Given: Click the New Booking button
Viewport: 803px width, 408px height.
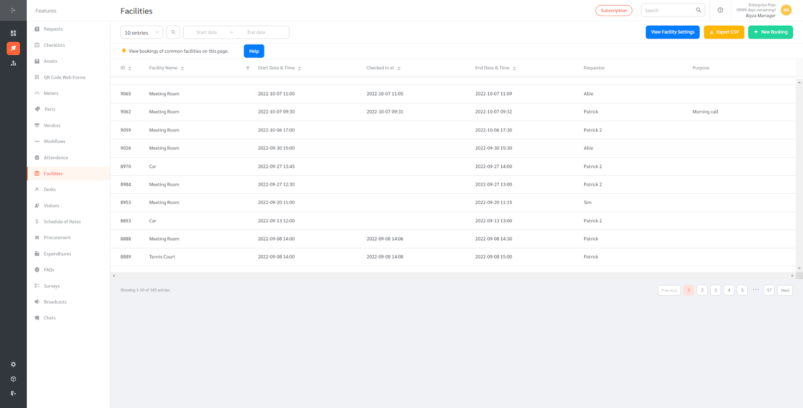Looking at the screenshot, I should point(770,32).
